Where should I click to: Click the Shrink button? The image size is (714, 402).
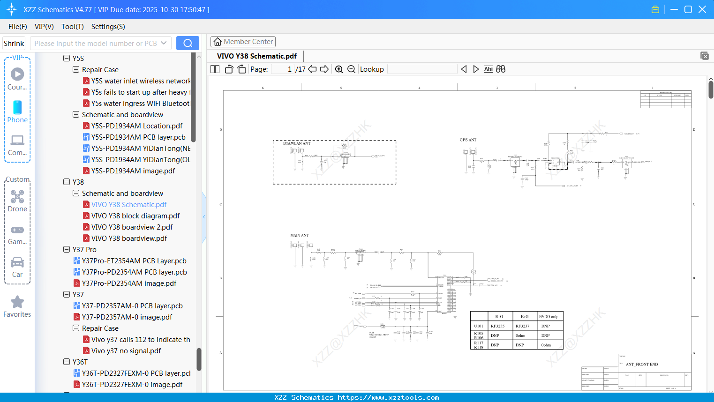tap(14, 43)
